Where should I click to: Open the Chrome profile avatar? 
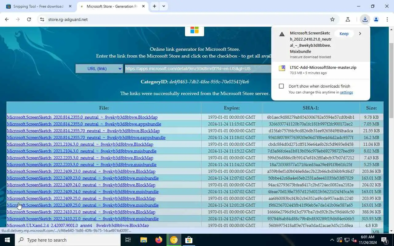coord(376,19)
